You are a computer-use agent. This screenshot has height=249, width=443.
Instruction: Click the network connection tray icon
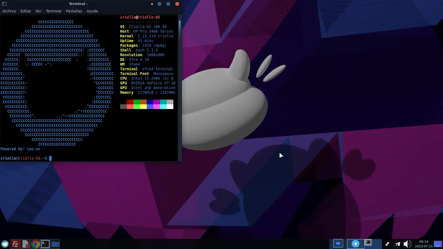point(387,244)
